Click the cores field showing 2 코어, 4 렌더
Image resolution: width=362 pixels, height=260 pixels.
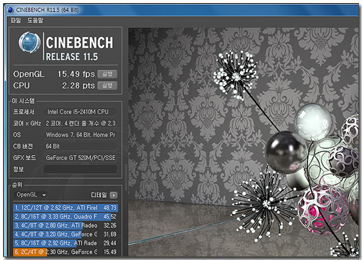(x=80, y=123)
